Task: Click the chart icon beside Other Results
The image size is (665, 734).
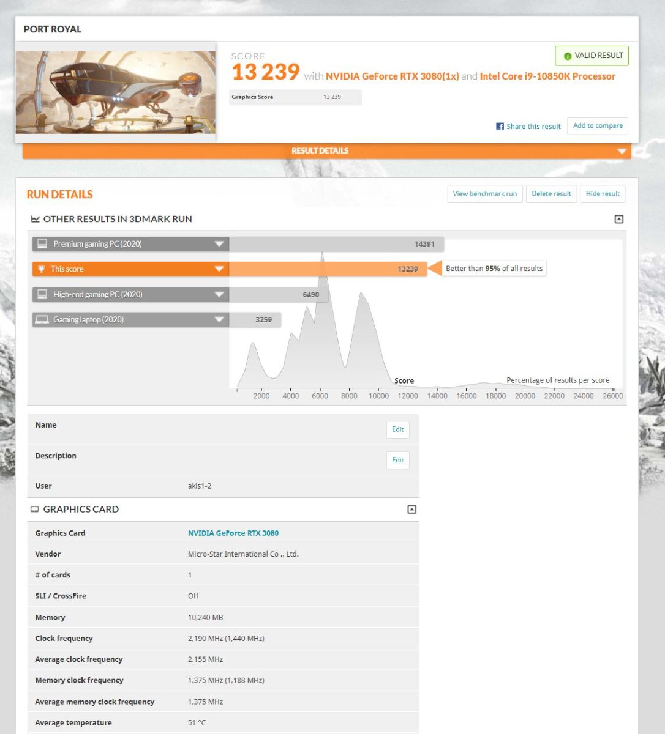Action: 35,219
